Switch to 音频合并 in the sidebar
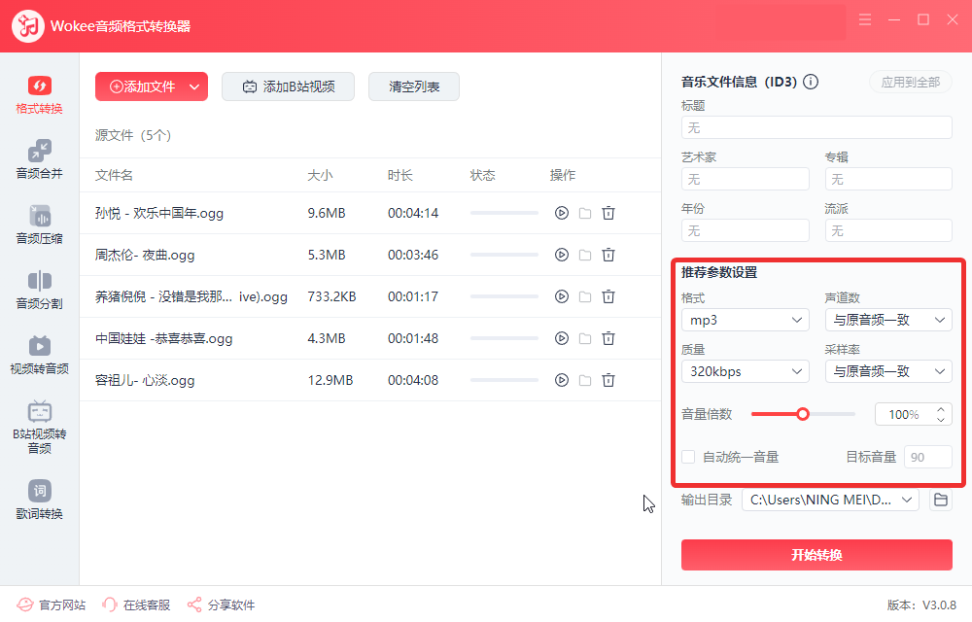Viewport: 972px width, 622px height. 39,159
